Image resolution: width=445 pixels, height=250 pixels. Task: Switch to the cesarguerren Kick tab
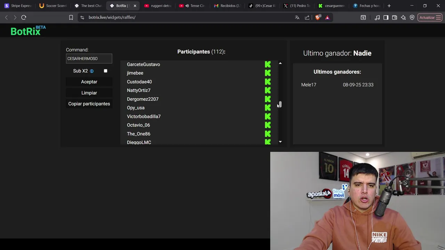332,6
